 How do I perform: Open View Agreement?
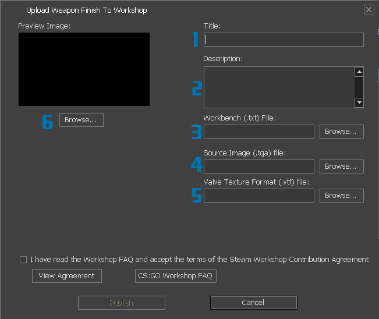[x=67, y=276]
